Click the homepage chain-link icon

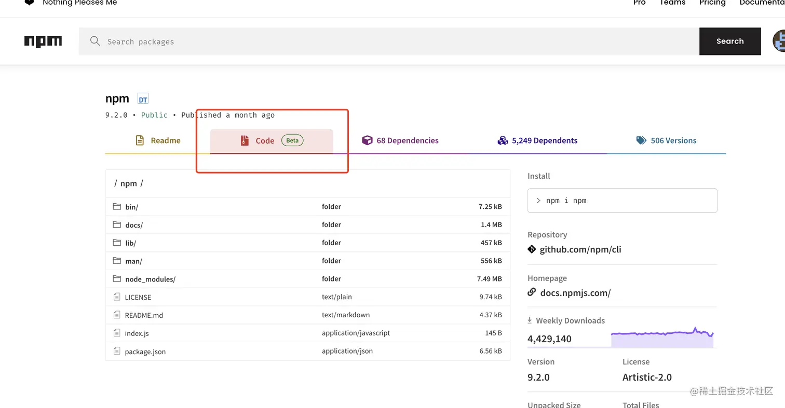coord(532,292)
